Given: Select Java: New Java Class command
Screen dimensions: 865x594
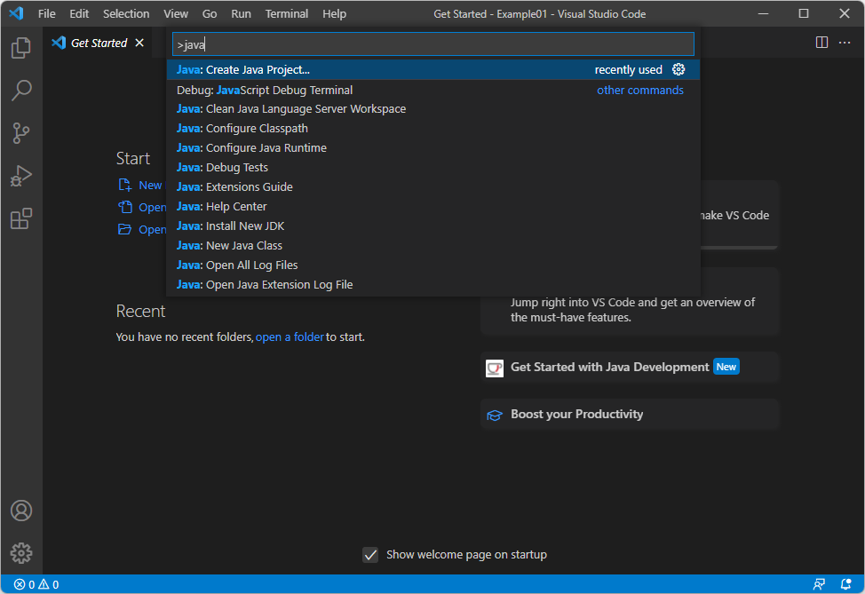Looking at the screenshot, I should coord(433,245).
